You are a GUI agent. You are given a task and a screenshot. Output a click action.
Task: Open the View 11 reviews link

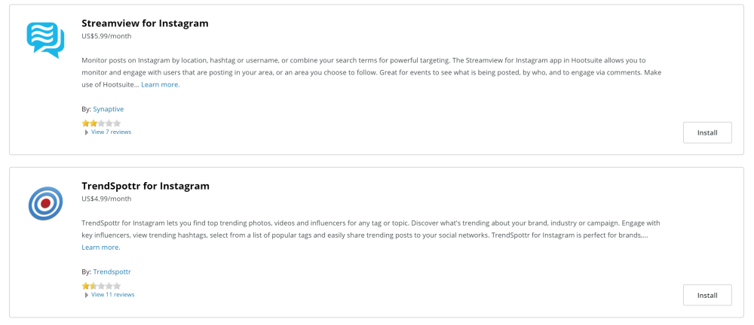[113, 295]
